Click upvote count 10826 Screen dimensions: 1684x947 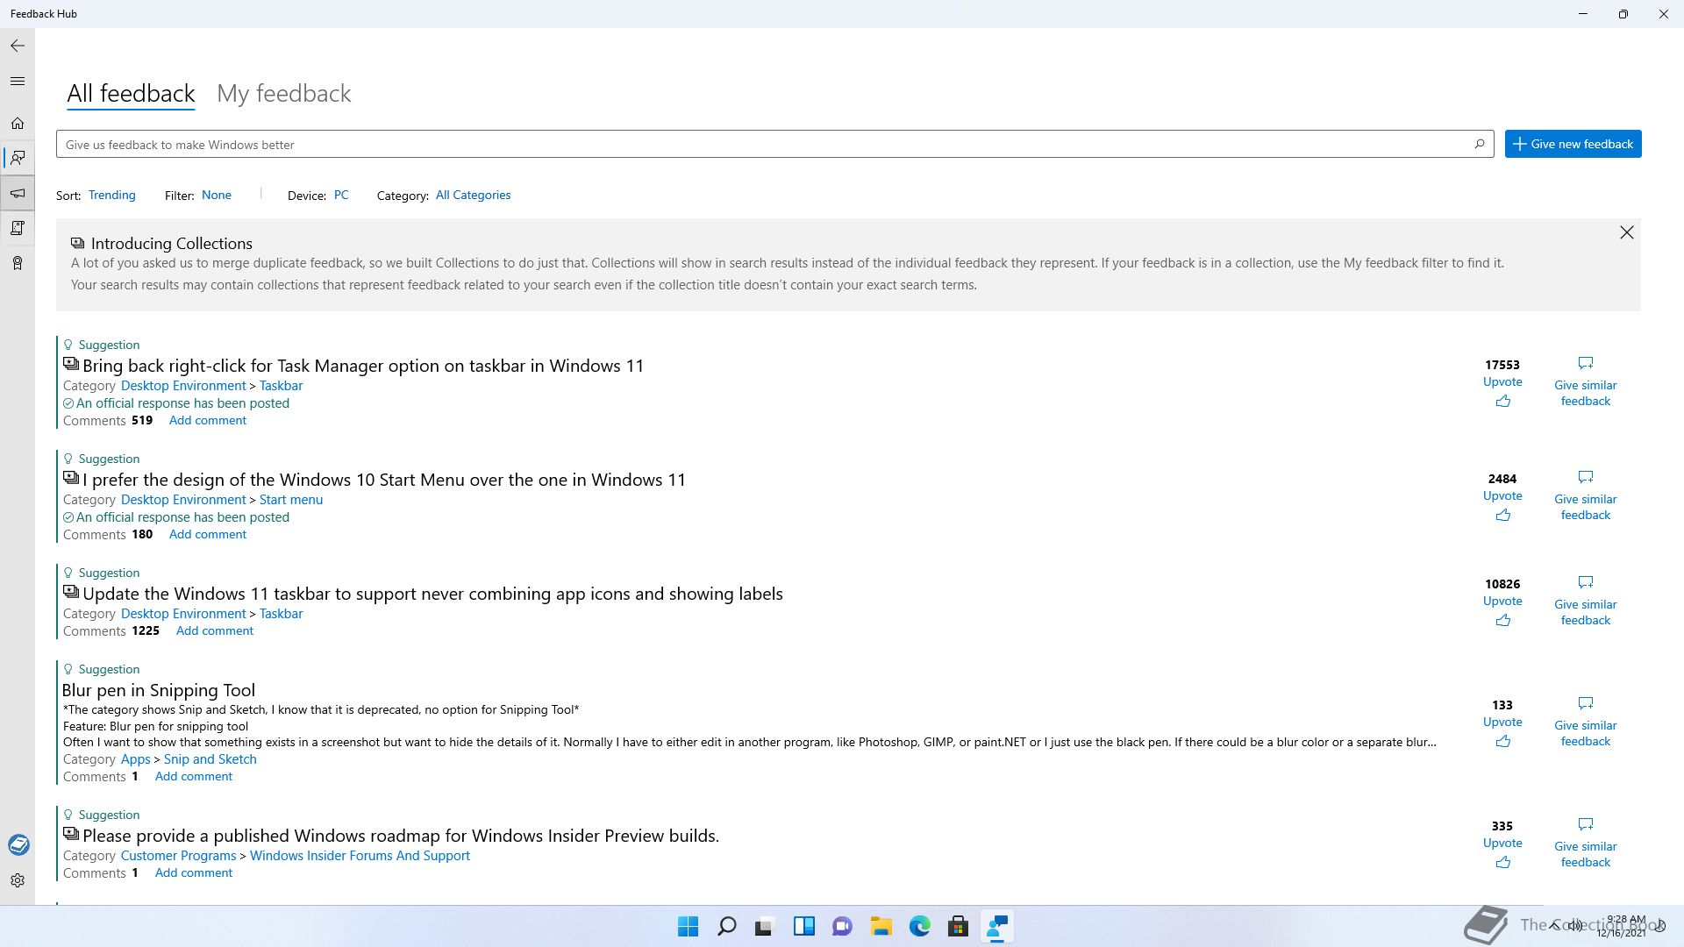tap(1502, 584)
